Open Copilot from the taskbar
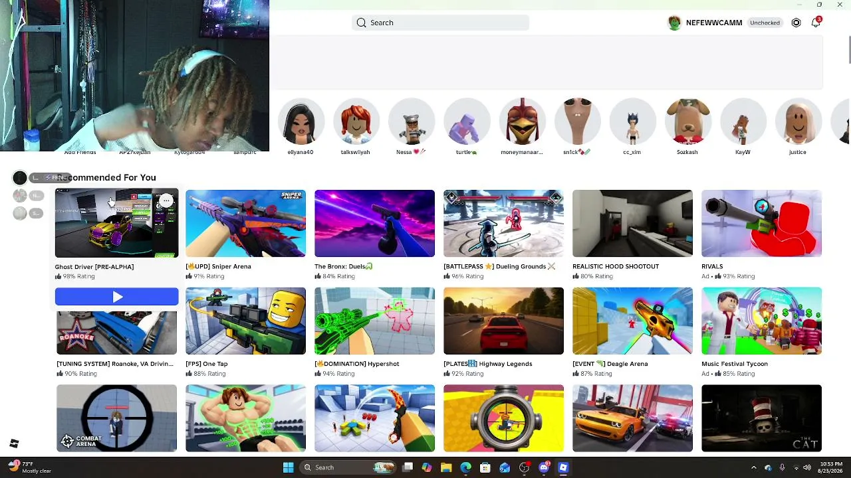This screenshot has width=851, height=478. pyautogui.click(x=427, y=467)
